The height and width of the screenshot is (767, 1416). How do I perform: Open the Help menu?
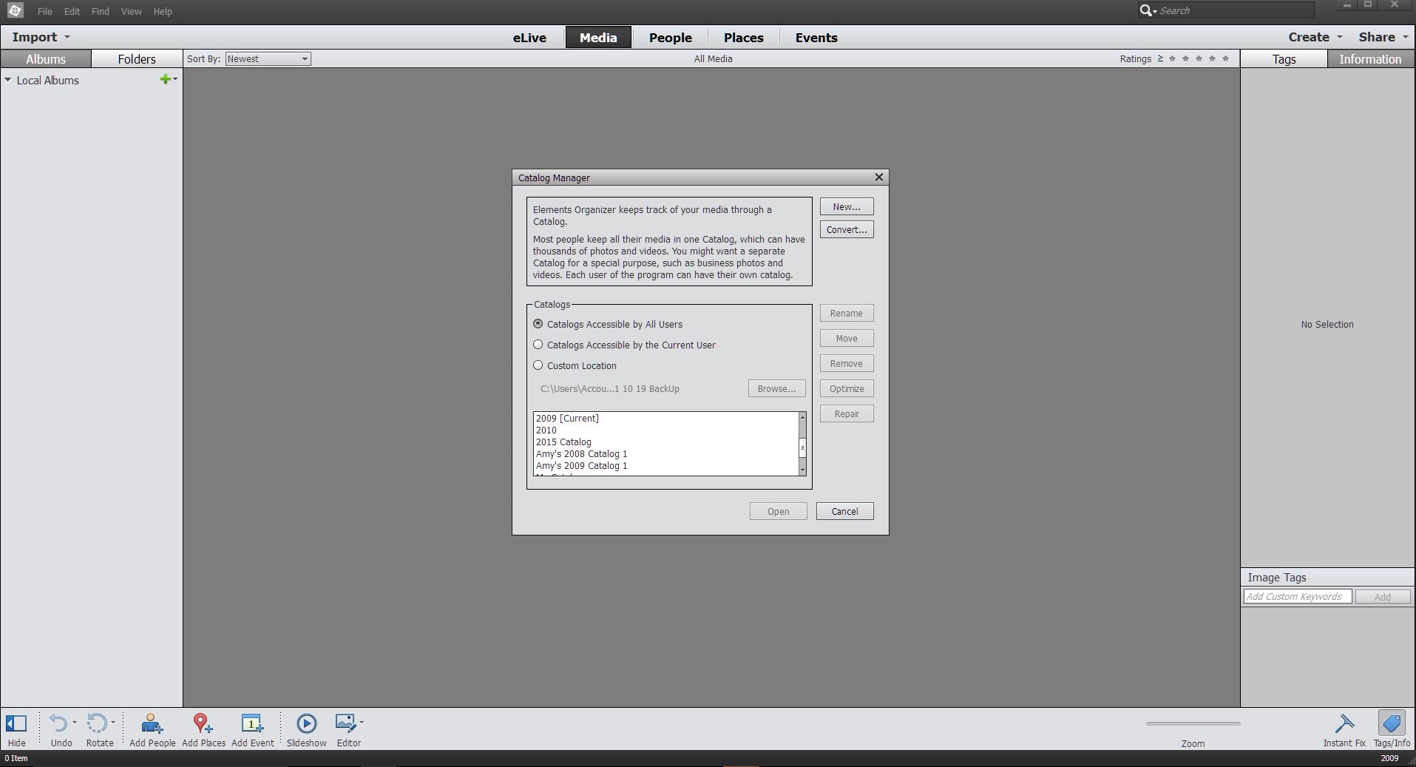click(x=163, y=11)
